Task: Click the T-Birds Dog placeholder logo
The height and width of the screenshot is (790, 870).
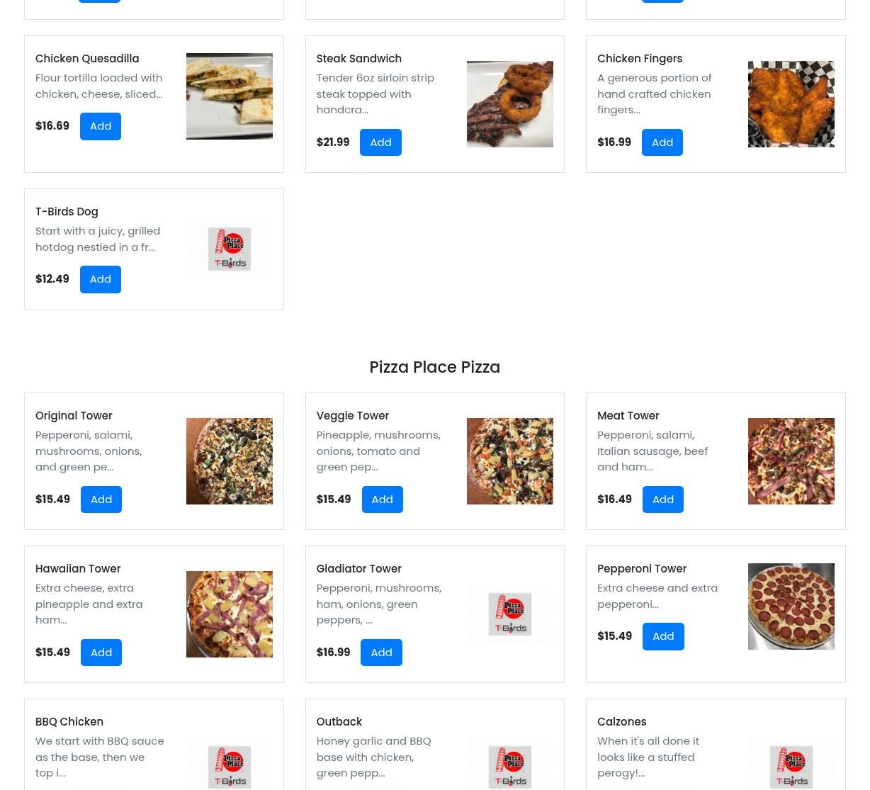Action: (230, 249)
